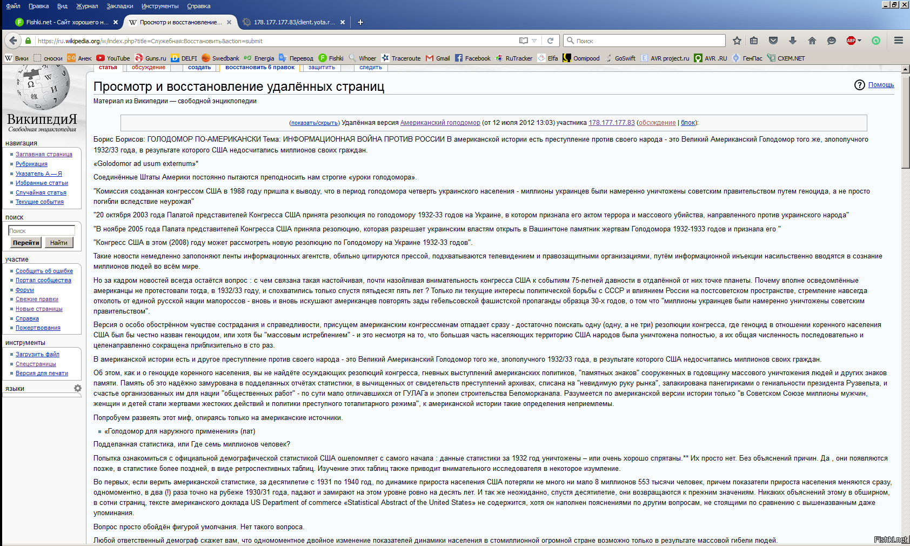Image resolution: width=910 pixels, height=546 pixels.
Task: Open Случайная статья sidebar link
Action: [41, 192]
